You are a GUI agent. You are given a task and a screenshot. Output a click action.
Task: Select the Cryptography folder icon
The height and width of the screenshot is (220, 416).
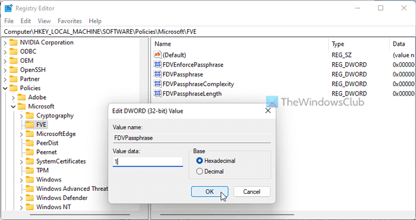click(30, 116)
